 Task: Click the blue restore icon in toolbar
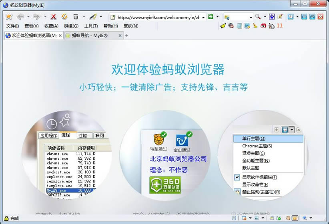312,16
